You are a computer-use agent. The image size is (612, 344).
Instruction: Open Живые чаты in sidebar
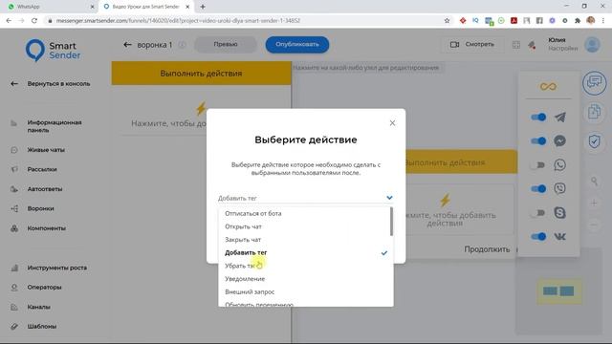tap(46, 150)
